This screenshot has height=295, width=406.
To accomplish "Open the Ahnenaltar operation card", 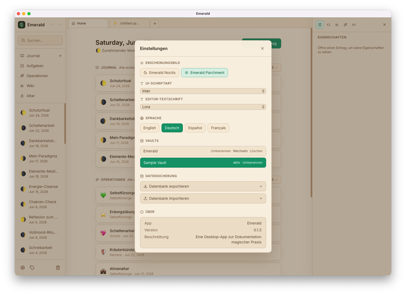I will 188,269.
